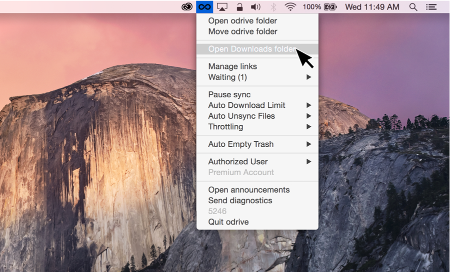Screen dimensions: 450x272
Task: Select Open odrive folder
Action: click(x=257, y=20)
